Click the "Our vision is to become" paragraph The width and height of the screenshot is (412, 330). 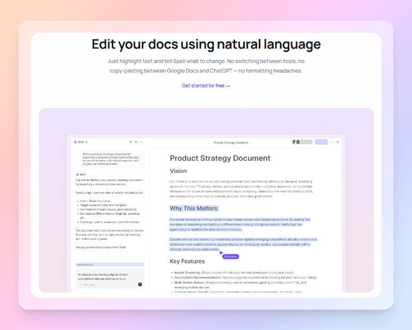point(242,188)
